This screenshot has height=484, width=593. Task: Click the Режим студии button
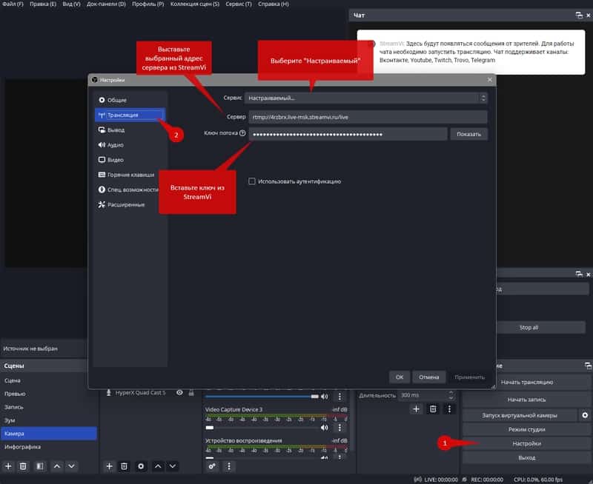click(527, 430)
